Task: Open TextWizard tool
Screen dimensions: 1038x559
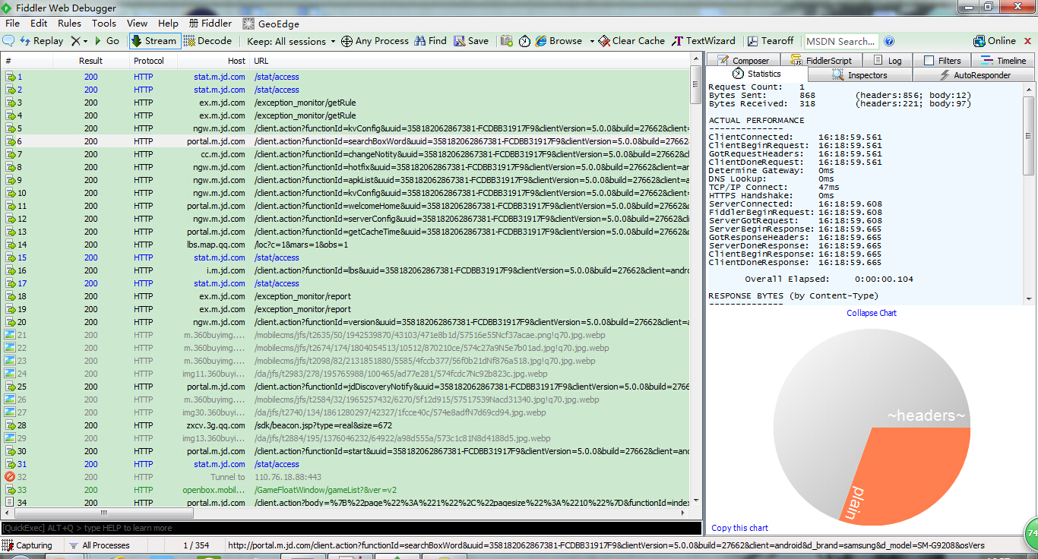Action: point(704,41)
